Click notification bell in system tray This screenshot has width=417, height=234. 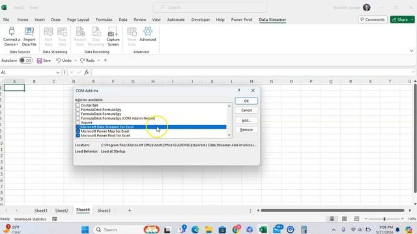(x=397, y=229)
